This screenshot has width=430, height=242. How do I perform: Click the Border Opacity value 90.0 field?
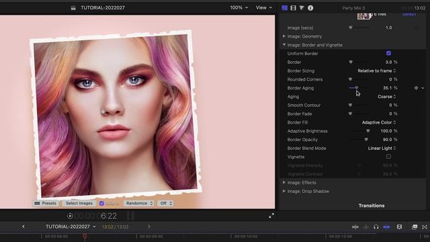tap(388, 139)
